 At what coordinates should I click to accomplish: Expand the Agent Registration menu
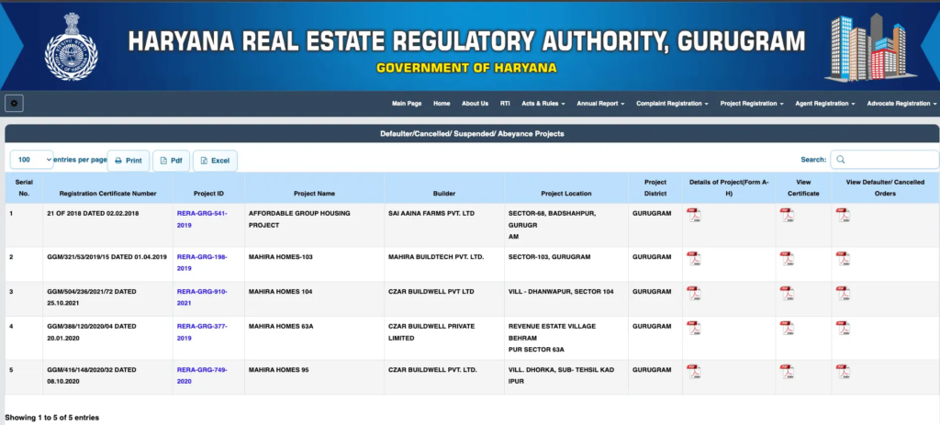(x=825, y=104)
